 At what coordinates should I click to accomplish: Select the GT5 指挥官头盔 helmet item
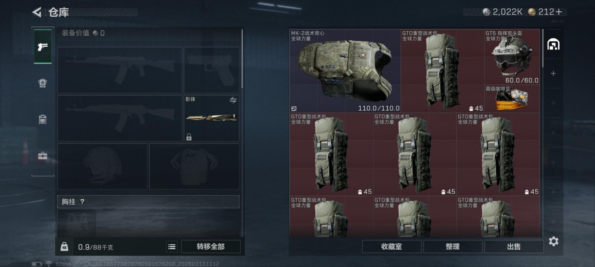[512, 57]
